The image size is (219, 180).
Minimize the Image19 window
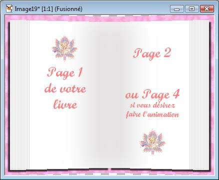click(177, 9)
